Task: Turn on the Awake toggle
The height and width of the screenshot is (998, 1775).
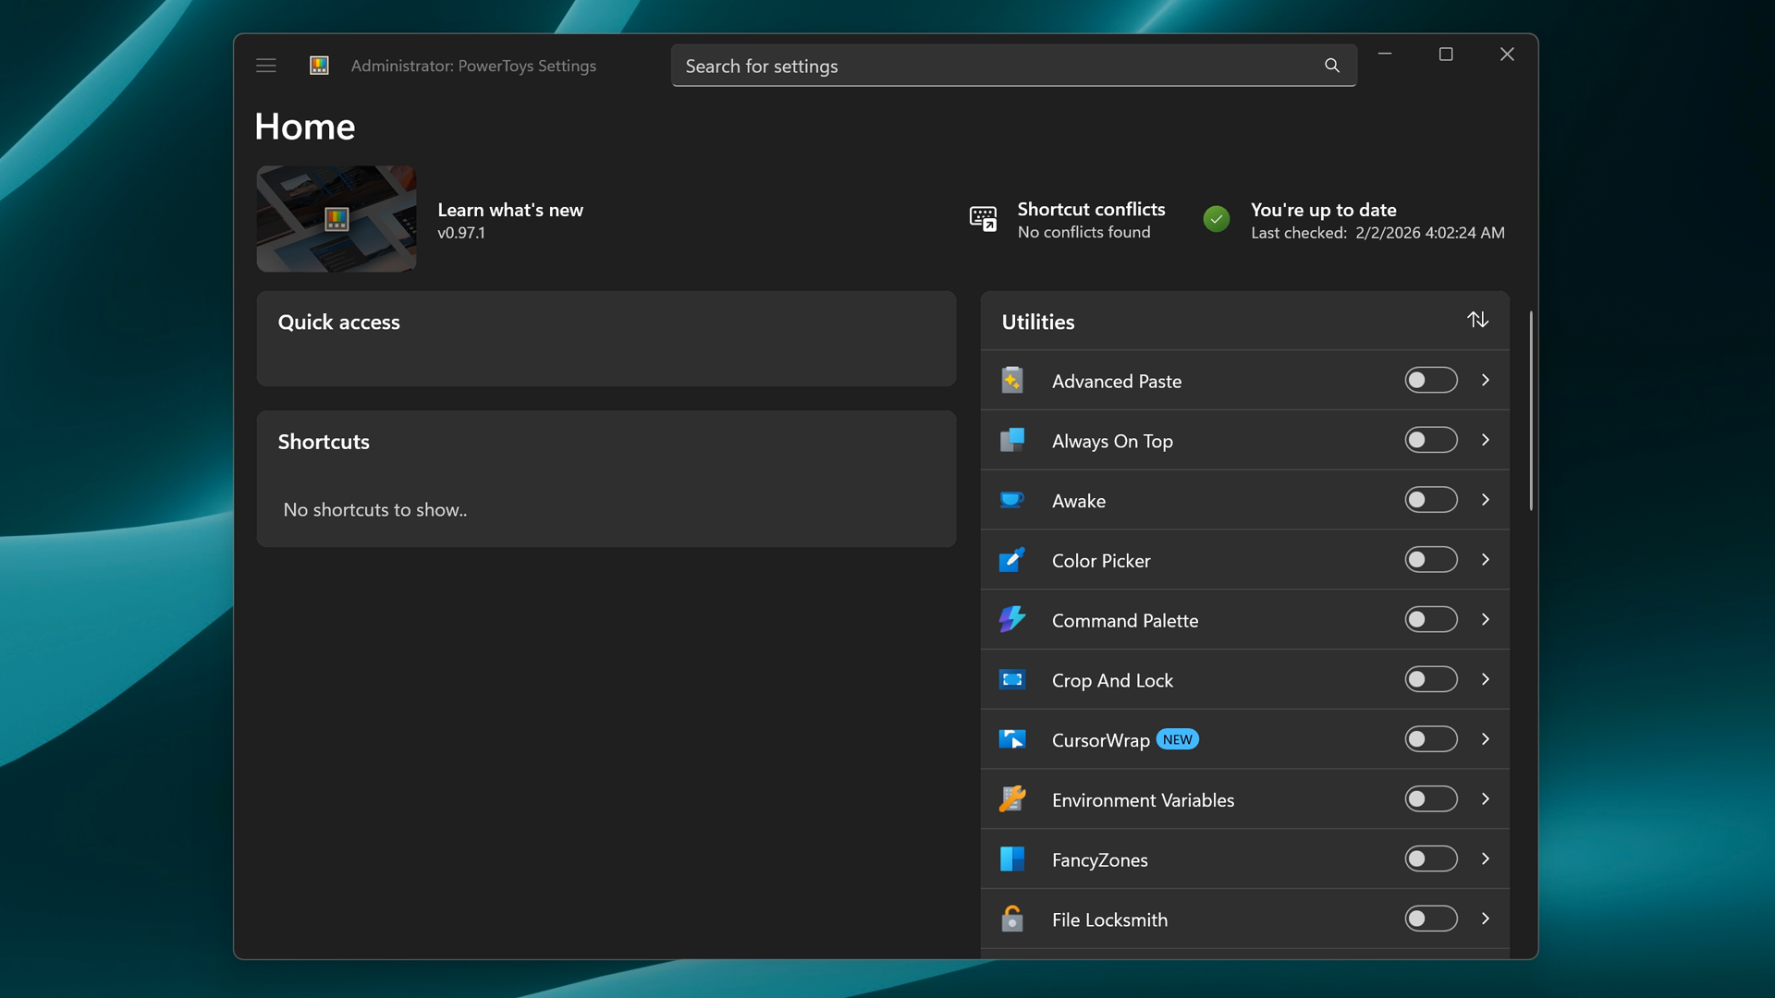Action: coord(1430,500)
